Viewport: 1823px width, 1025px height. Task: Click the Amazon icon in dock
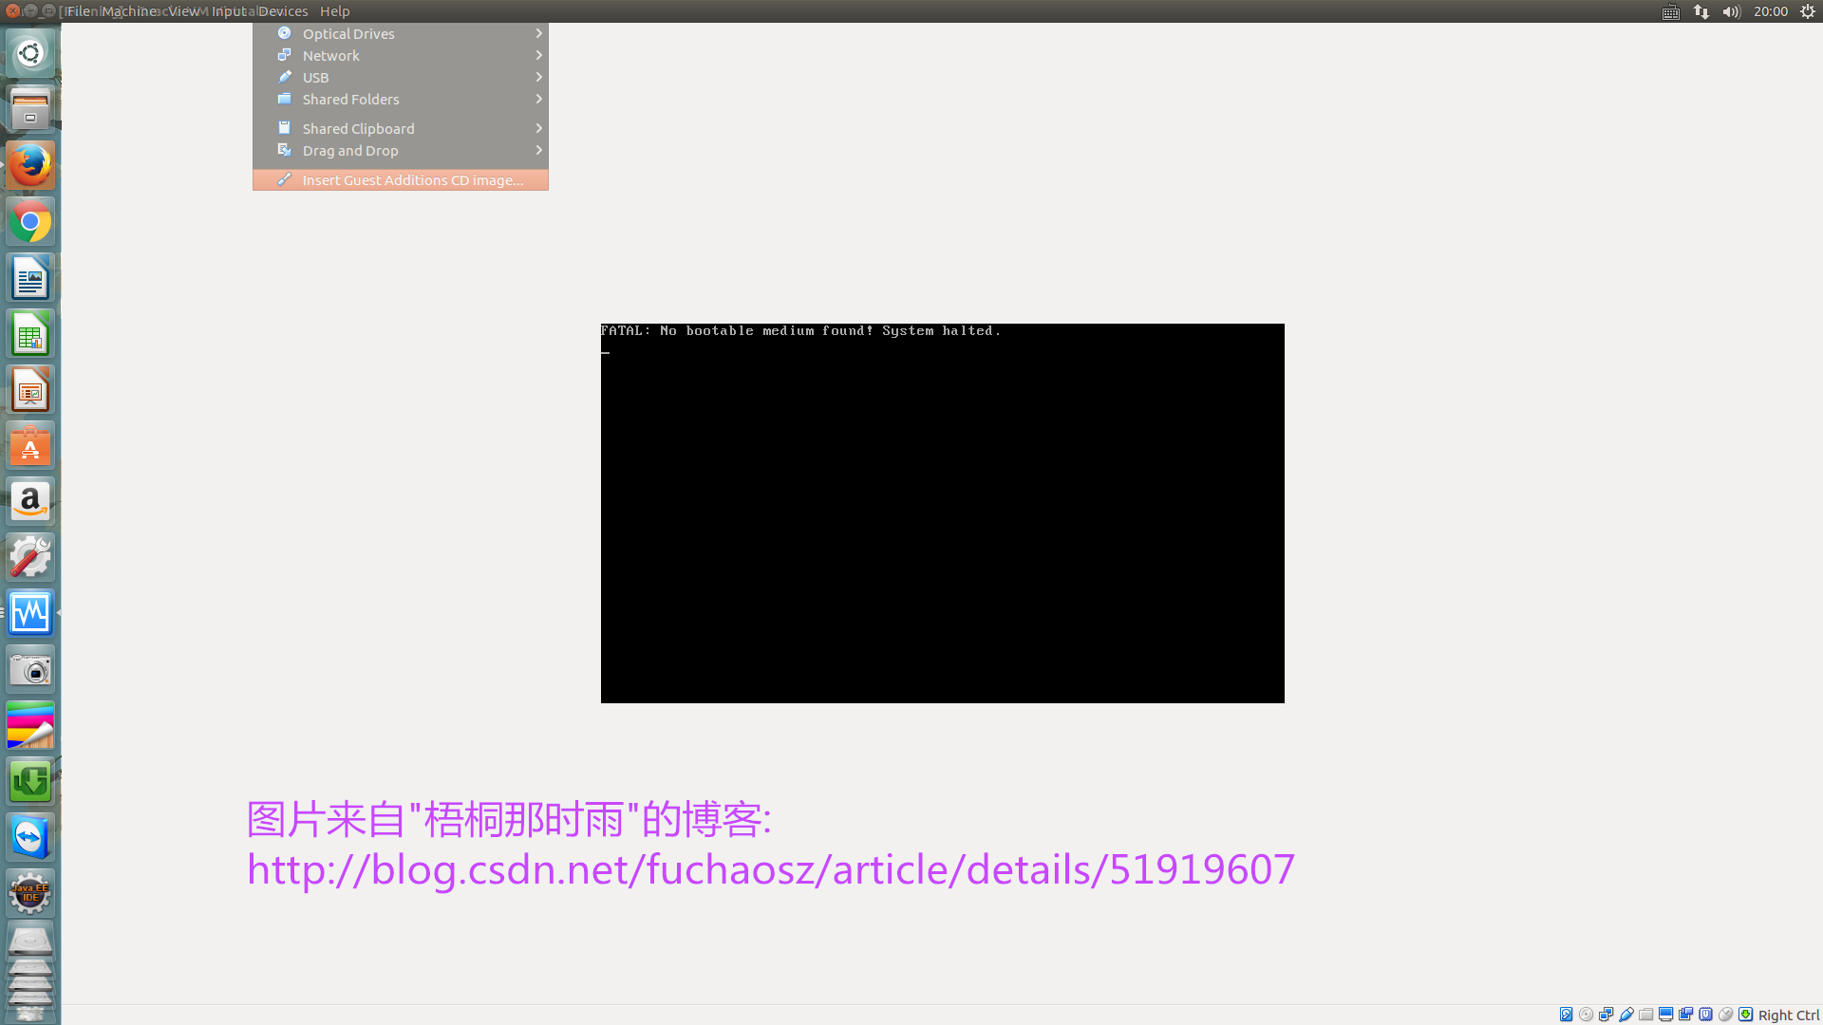(30, 500)
